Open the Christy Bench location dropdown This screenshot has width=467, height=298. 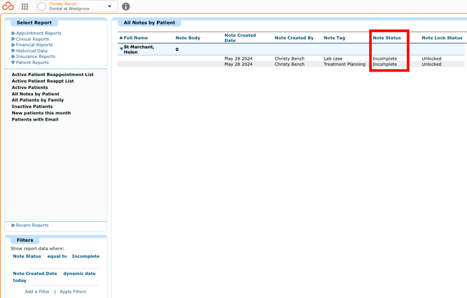tap(110, 6)
